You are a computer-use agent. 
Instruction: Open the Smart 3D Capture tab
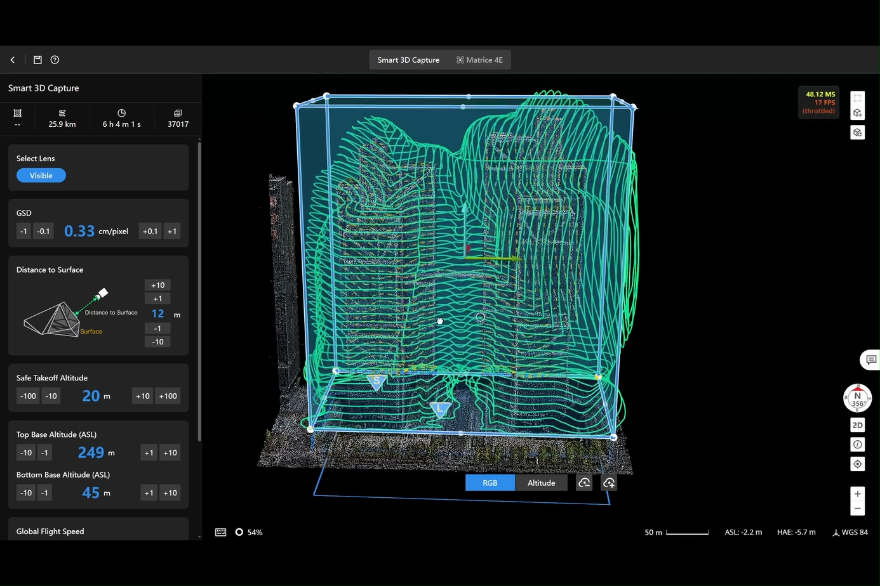pyautogui.click(x=408, y=60)
